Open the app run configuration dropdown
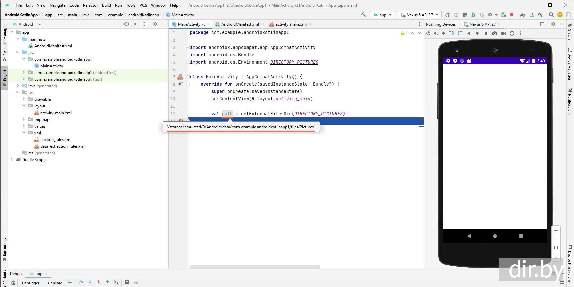574x287 pixels. click(x=383, y=15)
